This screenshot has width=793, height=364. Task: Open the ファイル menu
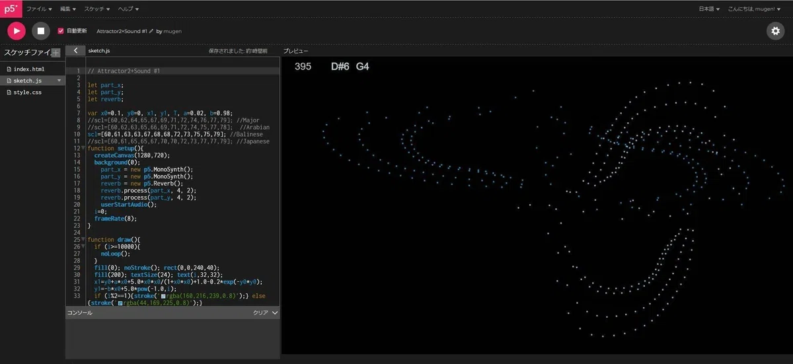[x=39, y=9]
